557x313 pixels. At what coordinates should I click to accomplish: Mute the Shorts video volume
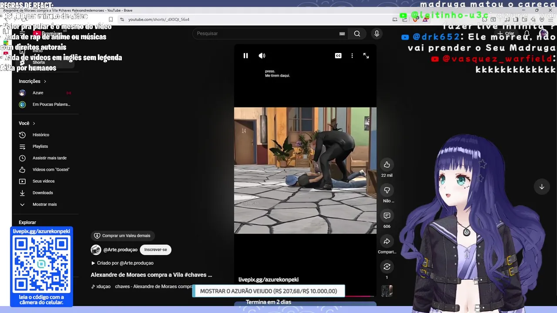click(262, 56)
